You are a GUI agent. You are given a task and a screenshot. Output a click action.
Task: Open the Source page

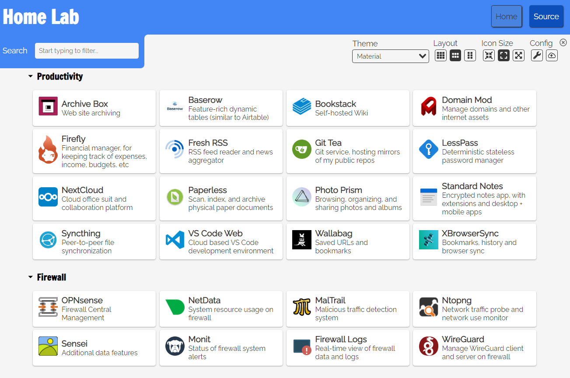[546, 16]
